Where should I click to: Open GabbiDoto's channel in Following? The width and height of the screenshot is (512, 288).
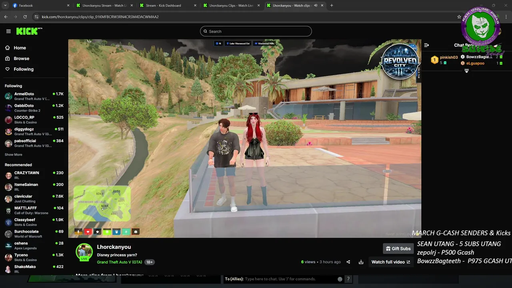click(x=34, y=108)
